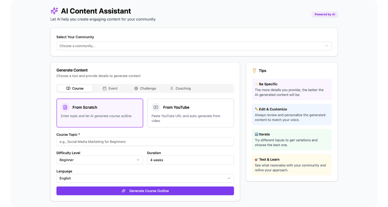Switch to the Coaching tab
This screenshot has height=207, width=388.
(180, 88)
